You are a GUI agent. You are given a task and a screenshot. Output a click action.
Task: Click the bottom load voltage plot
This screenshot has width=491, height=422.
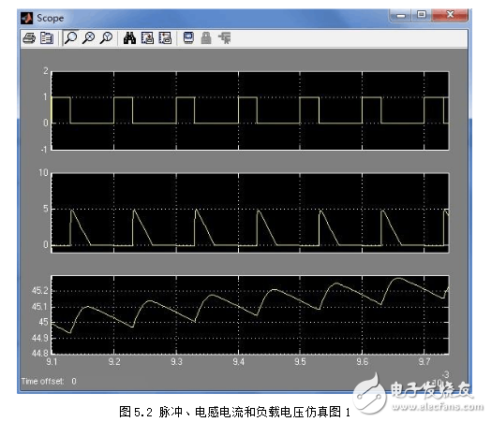(x=250, y=314)
